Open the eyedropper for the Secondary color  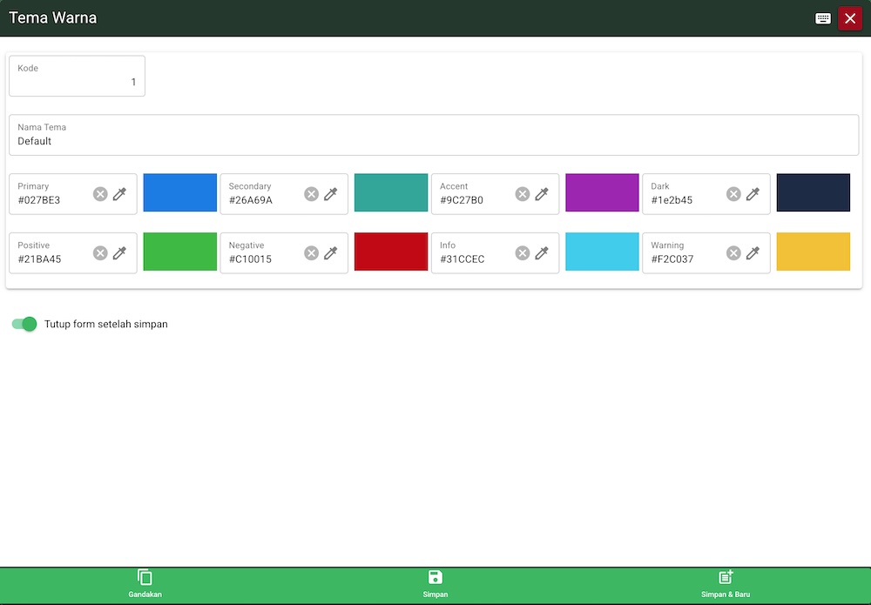pos(331,193)
